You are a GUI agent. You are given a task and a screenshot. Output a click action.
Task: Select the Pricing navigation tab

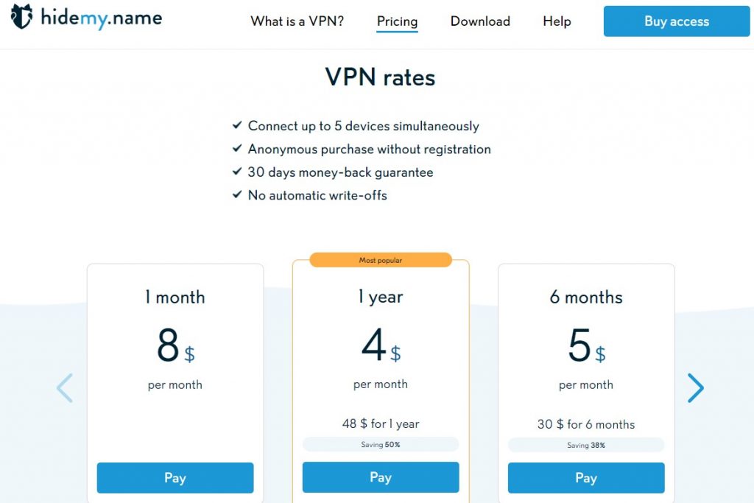click(397, 21)
